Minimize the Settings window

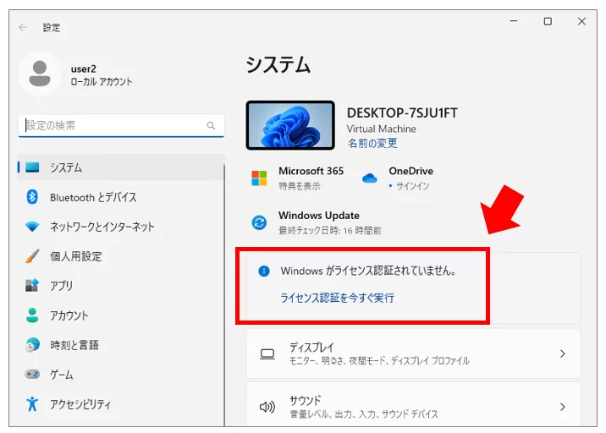tap(514, 21)
